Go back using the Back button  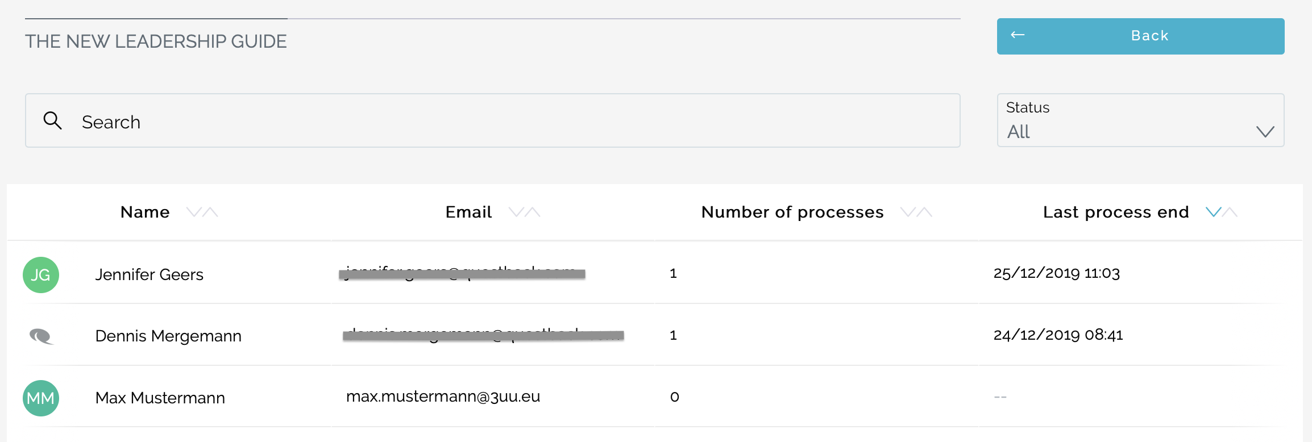[x=1140, y=36]
